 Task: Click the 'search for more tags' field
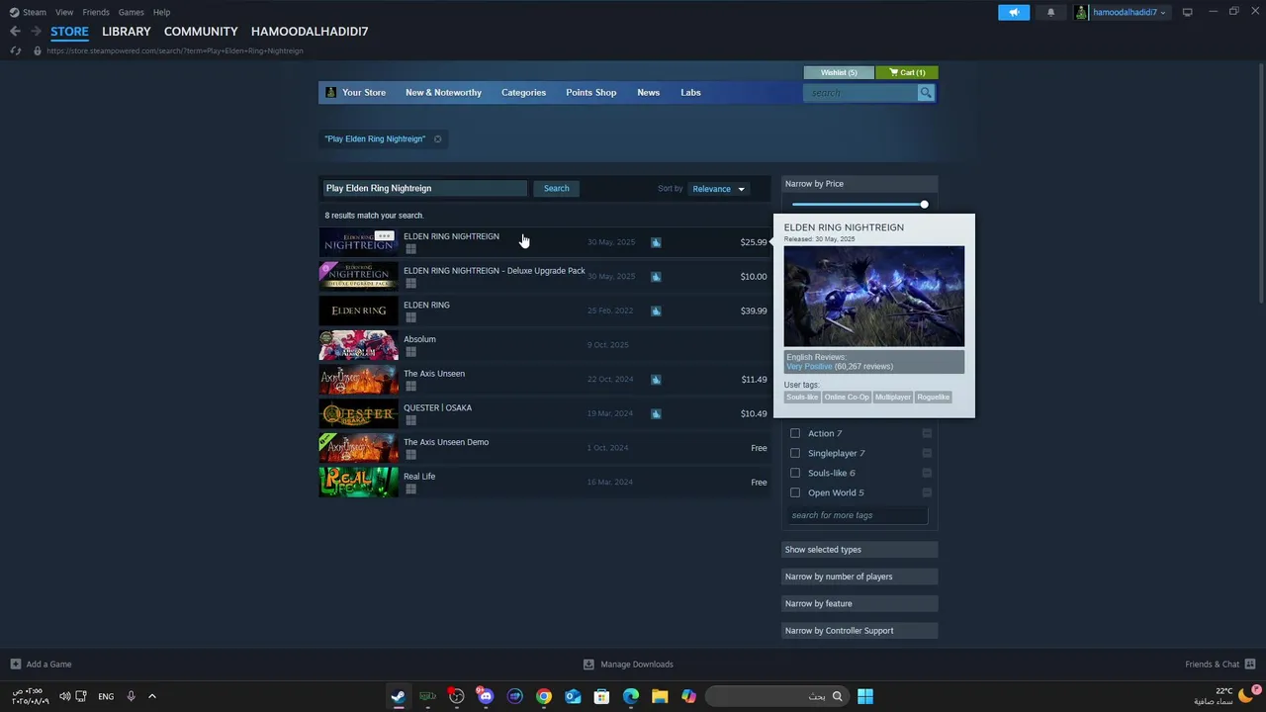click(x=858, y=515)
